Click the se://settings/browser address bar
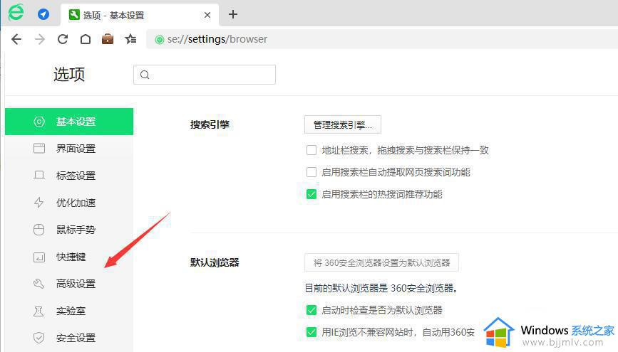This screenshot has width=618, height=352. (382, 39)
